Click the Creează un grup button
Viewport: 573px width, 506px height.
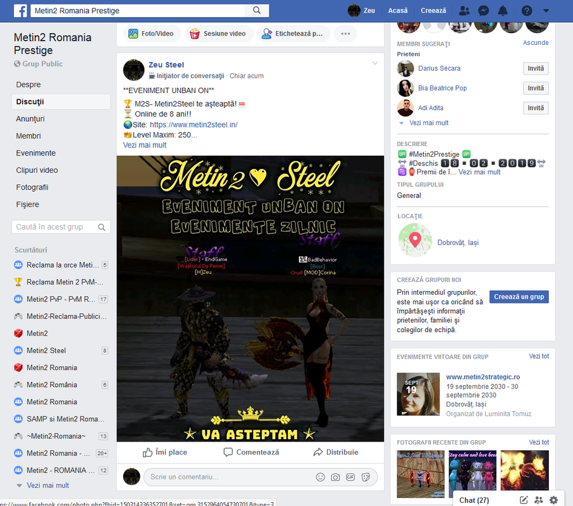519,297
